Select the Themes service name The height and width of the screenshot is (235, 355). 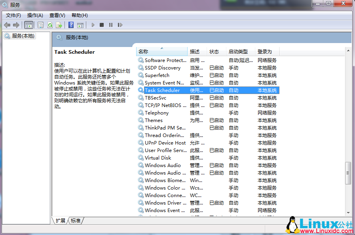pos(154,120)
